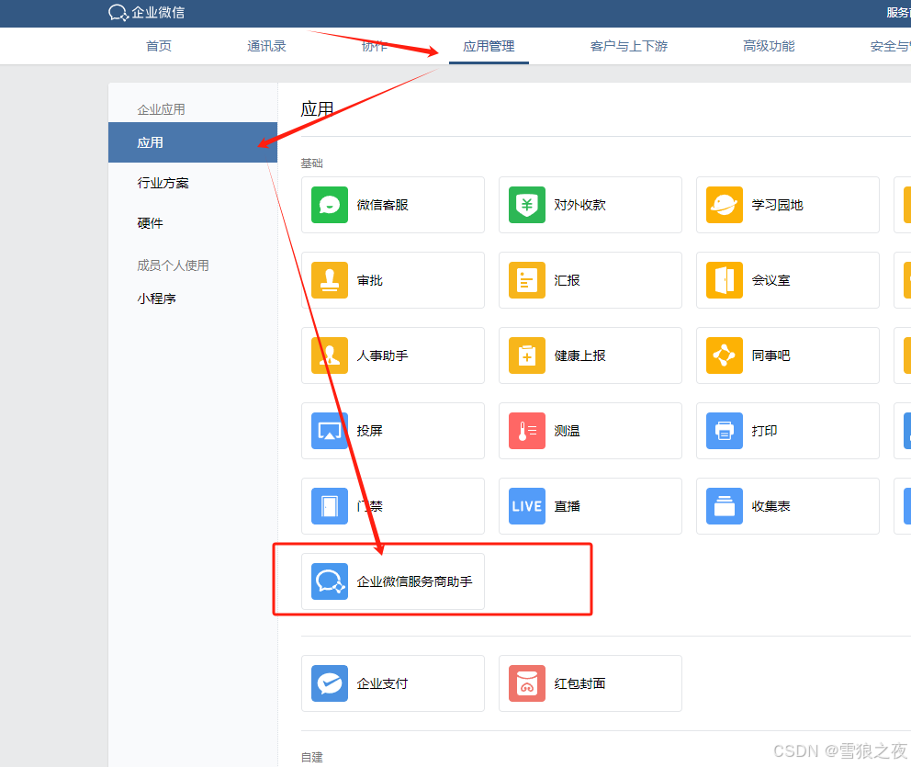
Task: Click the 企业微信服务商助手 label text
Action: click(x=414, y=581)
